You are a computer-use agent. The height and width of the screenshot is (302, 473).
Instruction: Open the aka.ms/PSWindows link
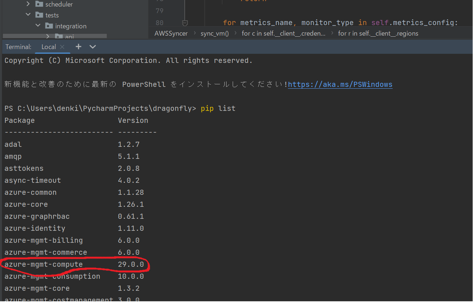340,85
